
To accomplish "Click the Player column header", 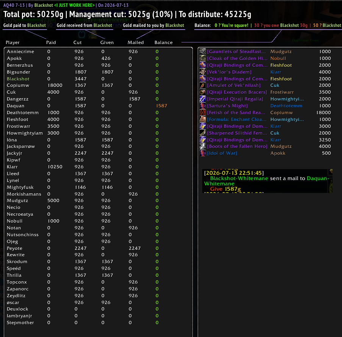I will 12,42.
